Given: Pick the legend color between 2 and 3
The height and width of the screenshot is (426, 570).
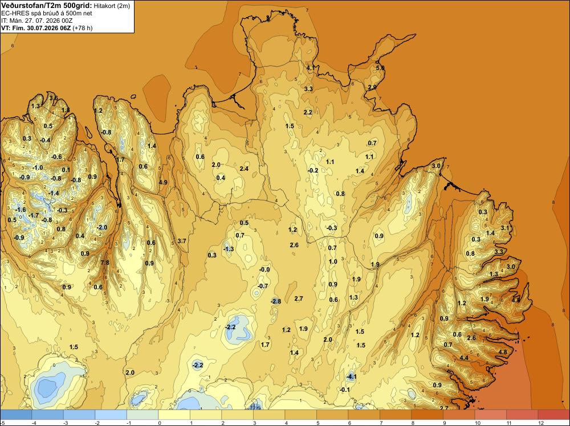Looking at the screenshot, I should pos(237,415).
